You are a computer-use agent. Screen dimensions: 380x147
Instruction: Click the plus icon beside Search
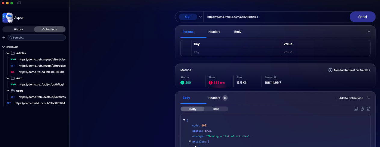pyautogui.click(x=4, y=38)
